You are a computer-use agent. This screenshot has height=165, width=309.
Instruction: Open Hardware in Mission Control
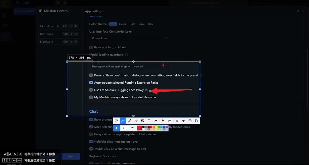point(59,42)
